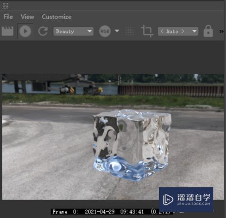Toggle the RGB channel display button

[x=105, y=31]
